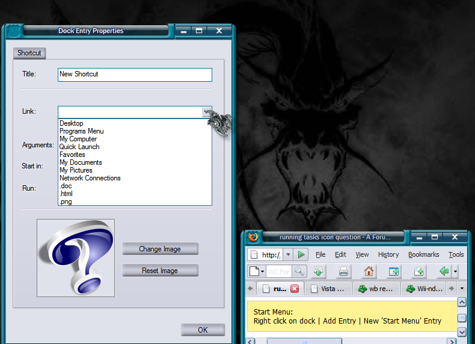Click the Change Image button
This screenshot has height=344, width=475.
[160, 249]
